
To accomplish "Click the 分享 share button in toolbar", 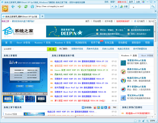I will tap(125, 6).
